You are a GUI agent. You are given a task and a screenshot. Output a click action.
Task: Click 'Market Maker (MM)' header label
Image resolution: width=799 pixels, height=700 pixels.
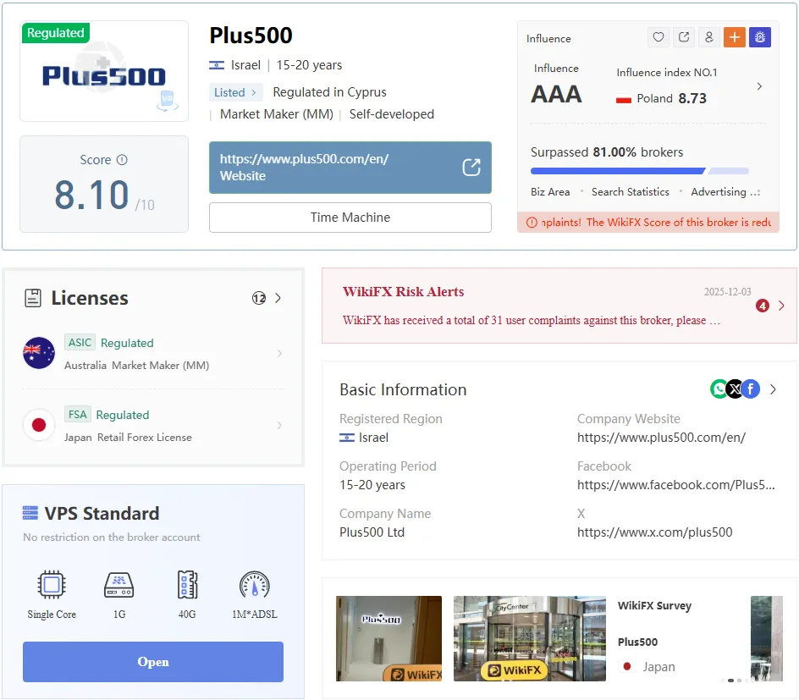tap(277, 114)
